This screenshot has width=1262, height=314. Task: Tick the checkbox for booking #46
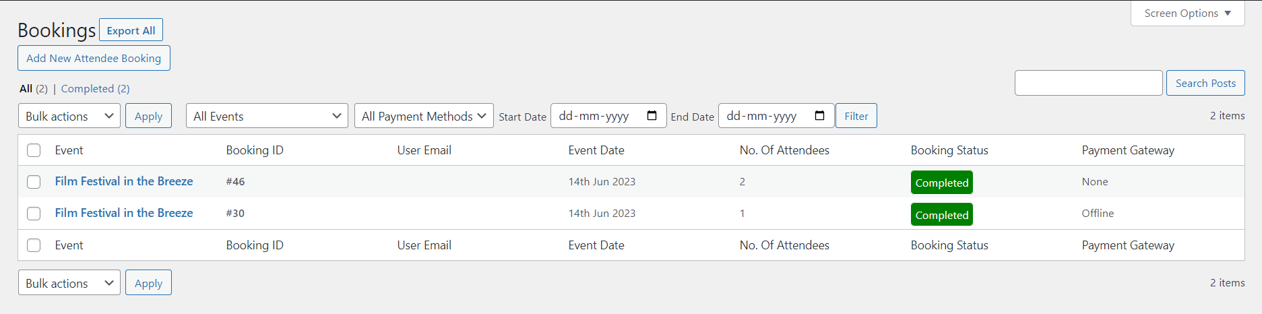pyautogui.click(x=34, y=182)
